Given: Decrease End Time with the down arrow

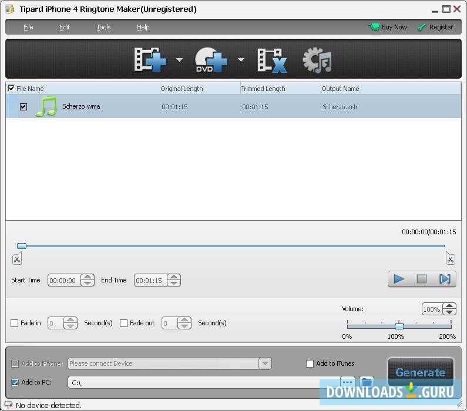Looking at the screenshot, I should (x=174, y=283).
